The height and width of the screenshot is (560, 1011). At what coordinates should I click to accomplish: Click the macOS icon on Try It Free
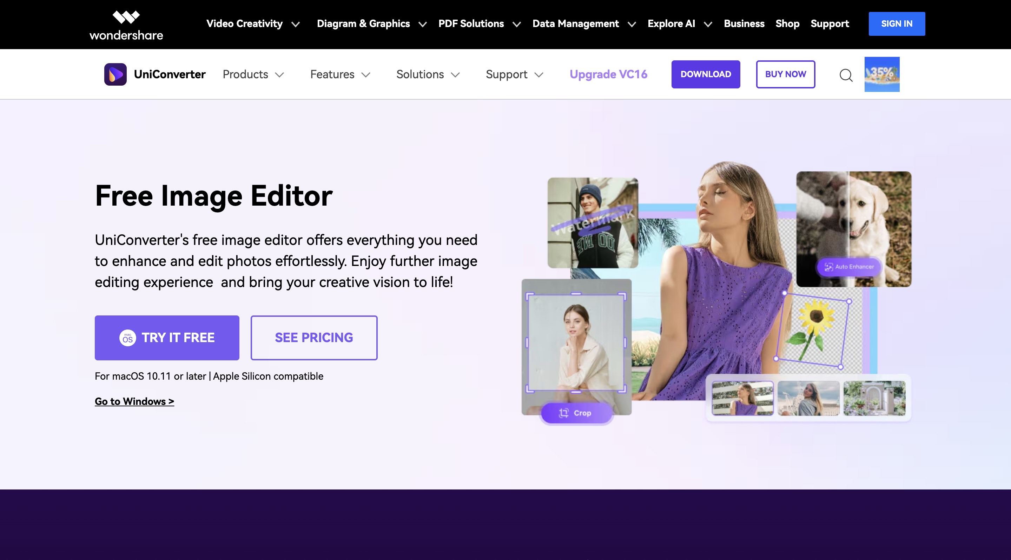pos(127,338)
